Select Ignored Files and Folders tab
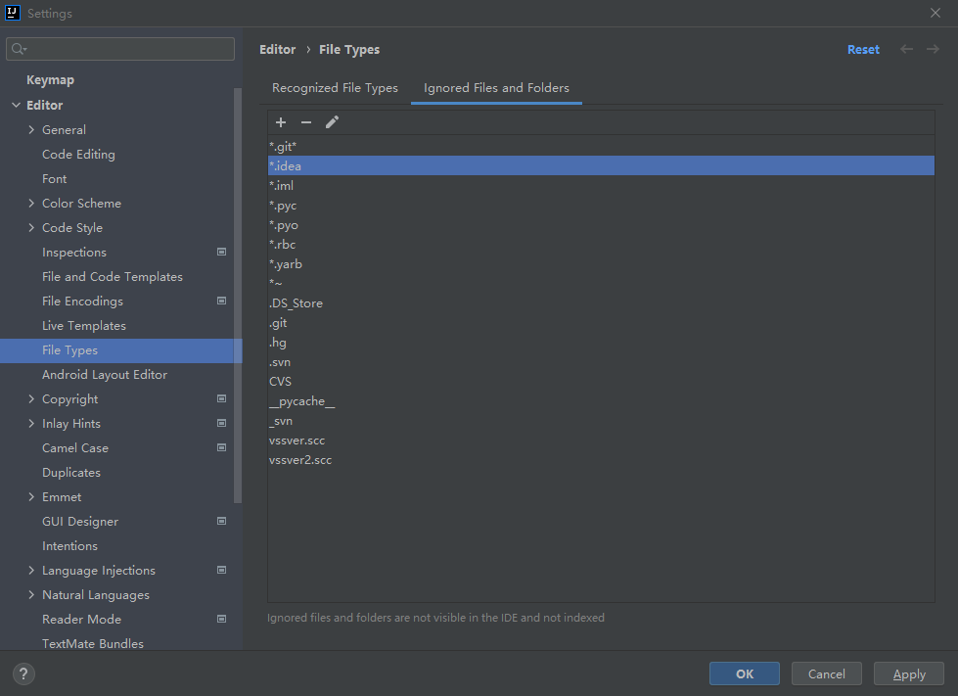The width and height of the screenshot is (958, 696). pos(496,88)
